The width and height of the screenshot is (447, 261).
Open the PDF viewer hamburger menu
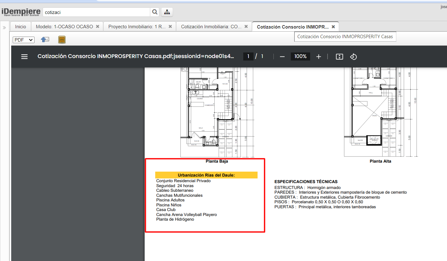click(24, 56)
